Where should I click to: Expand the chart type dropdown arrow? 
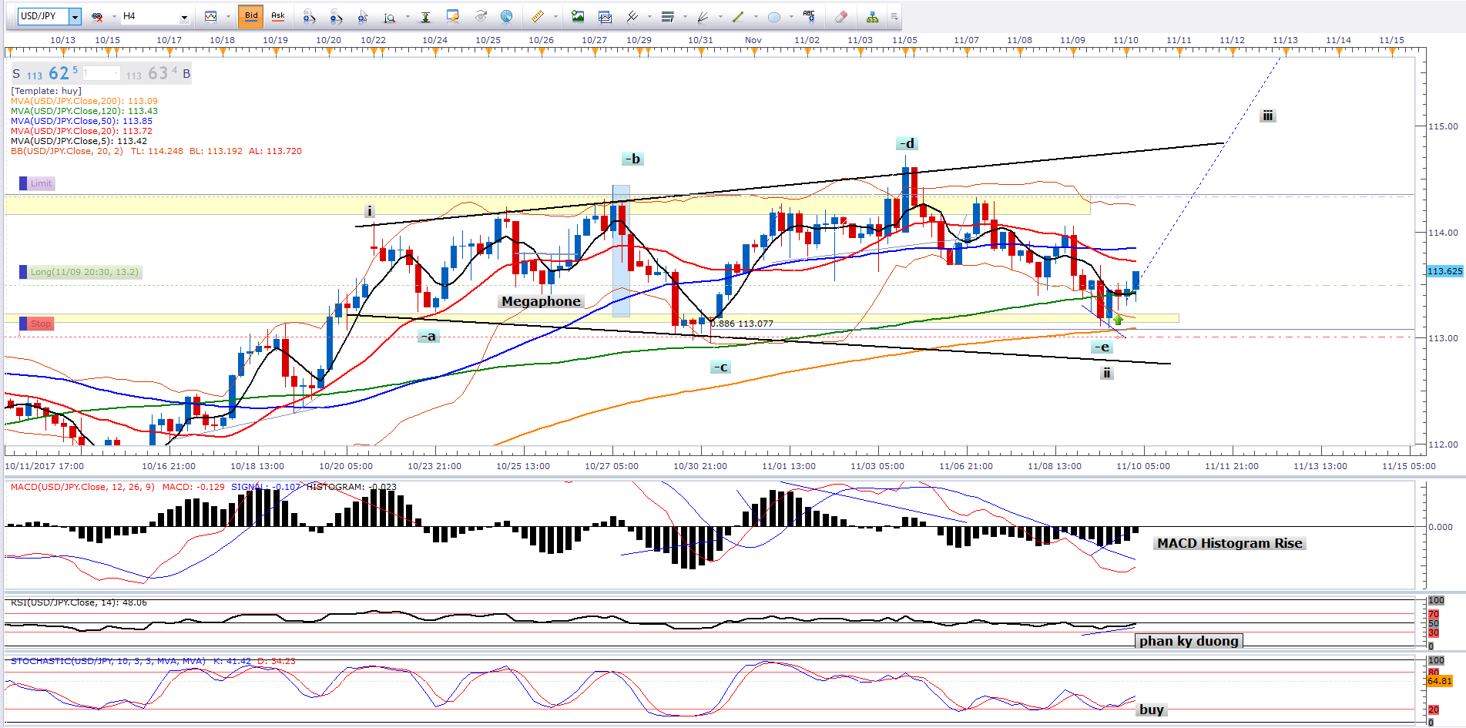click(x=230, y=16)
